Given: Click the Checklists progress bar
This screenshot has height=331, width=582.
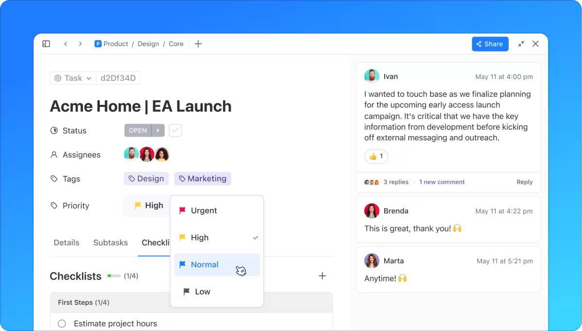Looking at the screenshot, I should 114,276.
